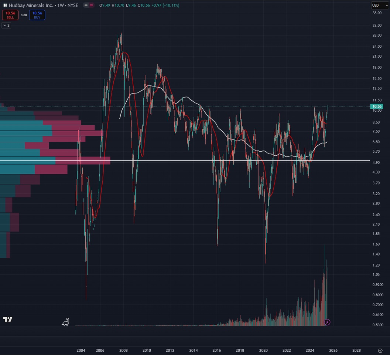Open the Hudbay Minerals Inc. symbol title
The height and width of the screenshot is (355, 390).
point(44,5)
